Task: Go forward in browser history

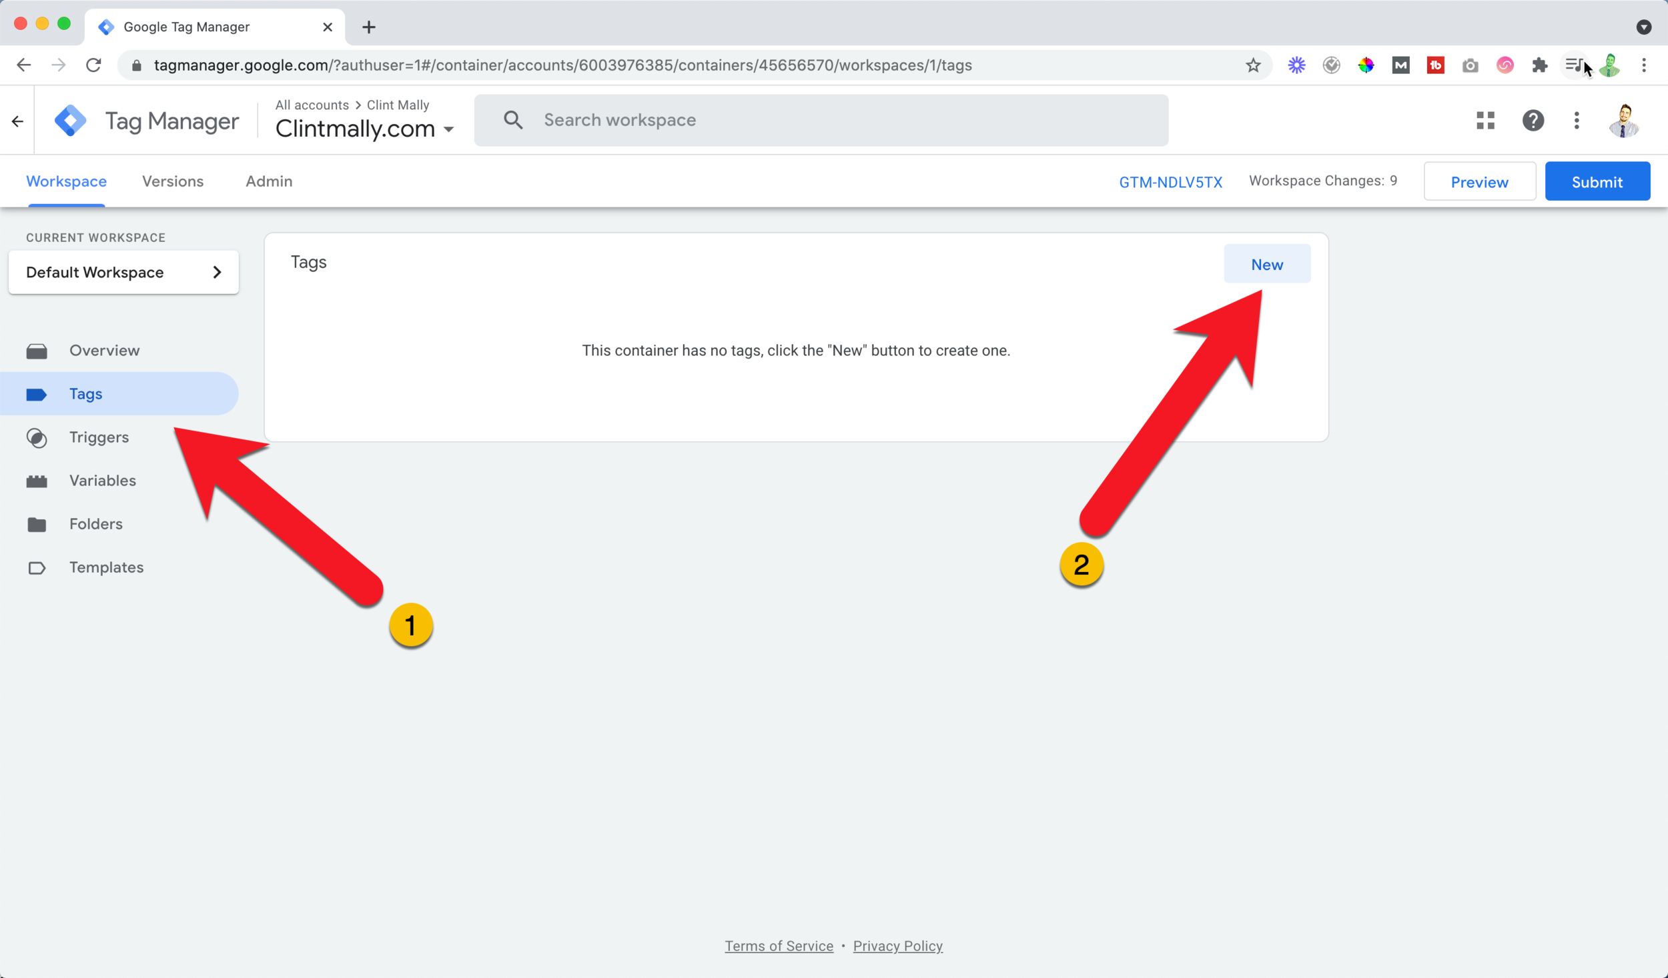Action: [59, 65]
